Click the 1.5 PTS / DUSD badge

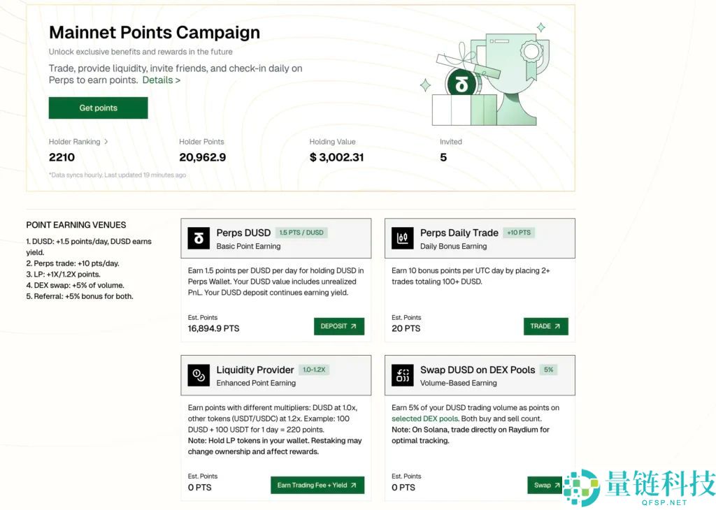tap(301, 233)
